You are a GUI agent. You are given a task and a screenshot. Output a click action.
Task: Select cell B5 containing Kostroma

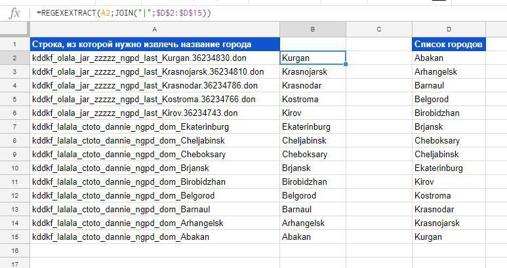click(313, 99)
